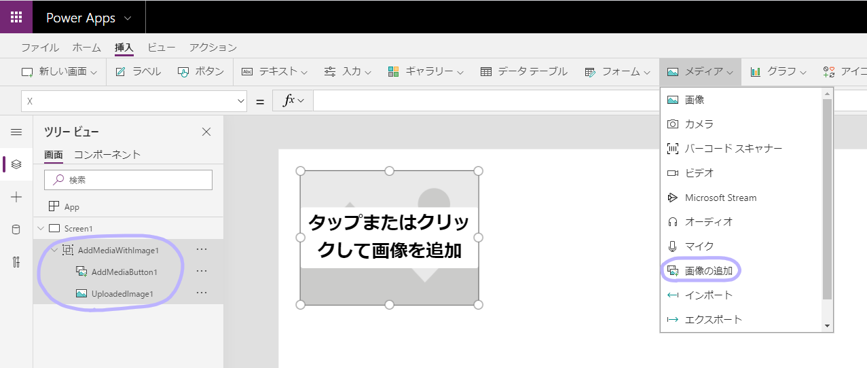The image size is (867, 368).
Task: Click the ボタン insert button
Action: pos(201,71)
